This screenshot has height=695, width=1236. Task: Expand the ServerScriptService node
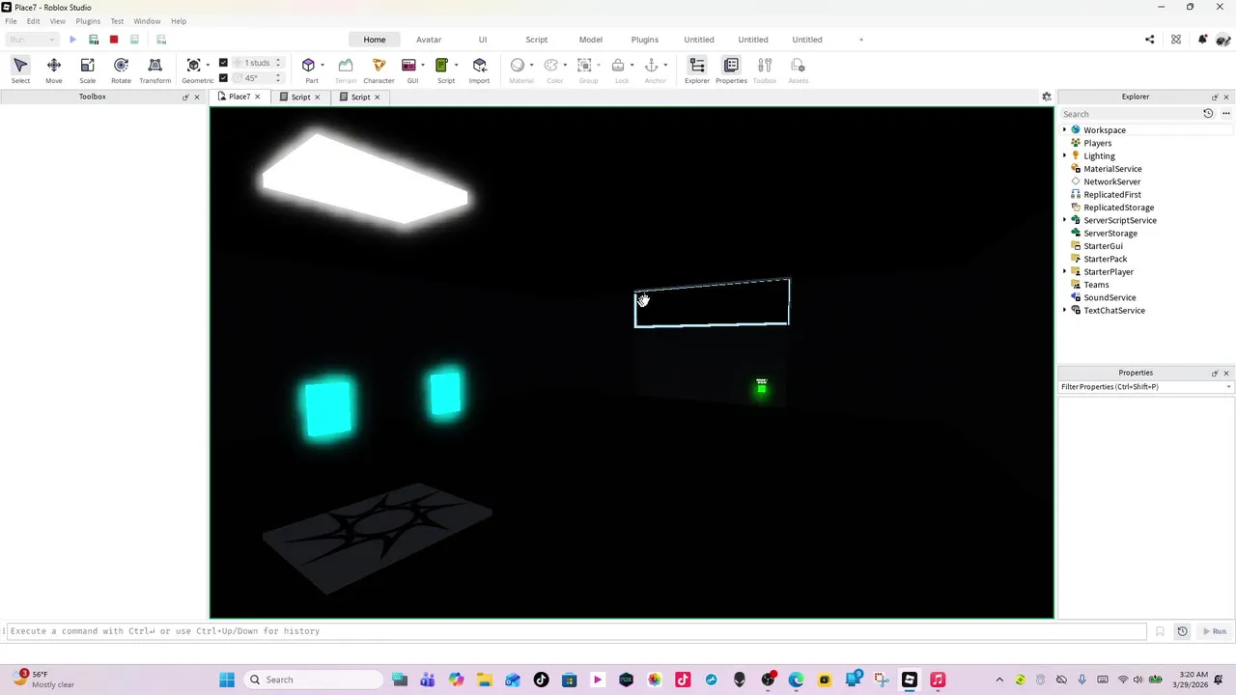tap(1065, 220)
